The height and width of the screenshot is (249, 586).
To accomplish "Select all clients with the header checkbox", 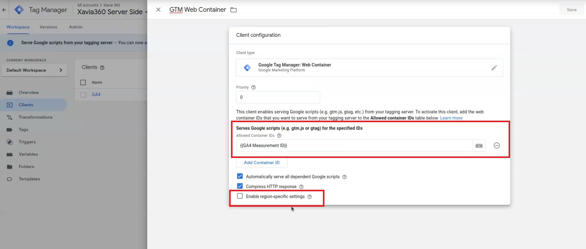I will pyautogui.click(x=83, y=82).
